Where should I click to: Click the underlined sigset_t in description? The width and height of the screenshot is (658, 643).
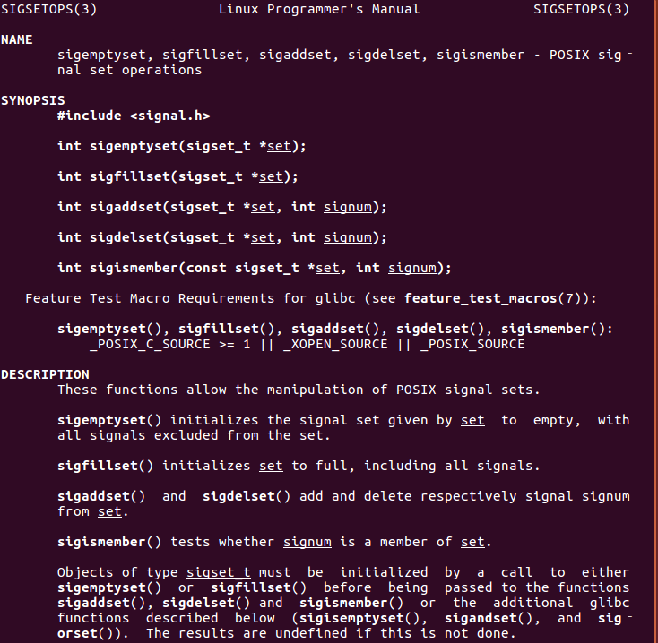222,572
